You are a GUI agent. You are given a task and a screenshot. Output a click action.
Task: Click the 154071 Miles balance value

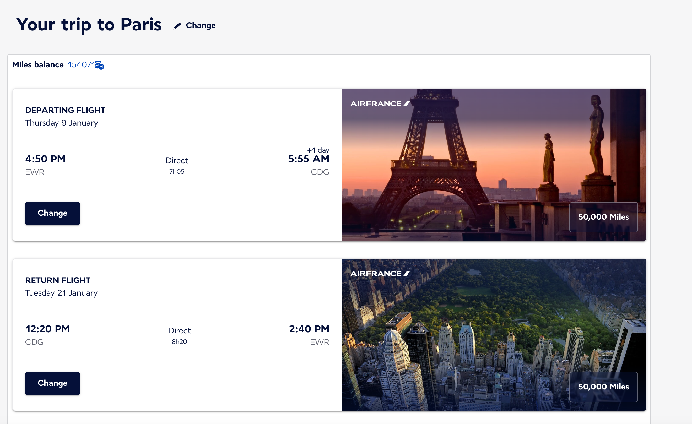point(81,64)
